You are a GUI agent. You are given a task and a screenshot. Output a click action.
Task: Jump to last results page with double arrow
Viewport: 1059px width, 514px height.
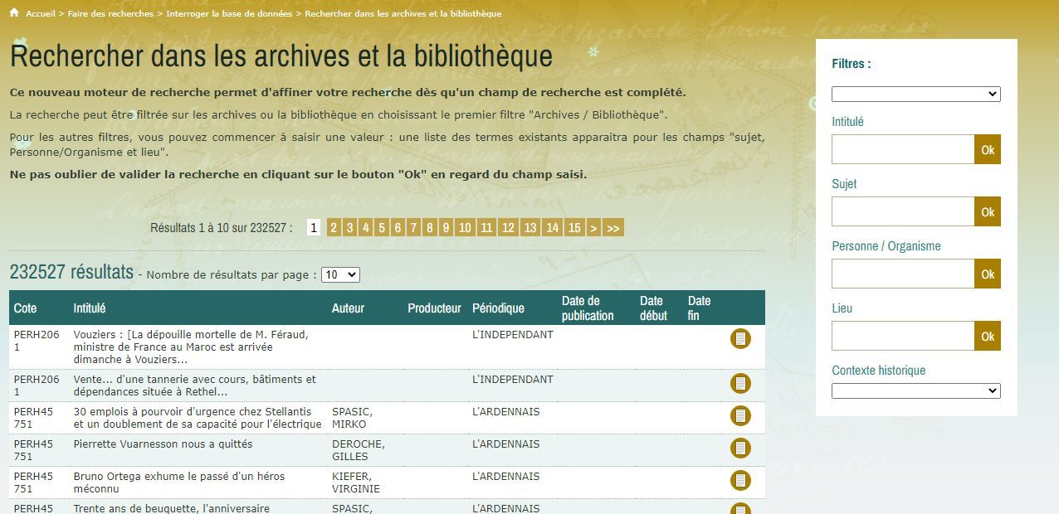click(613, 228)
